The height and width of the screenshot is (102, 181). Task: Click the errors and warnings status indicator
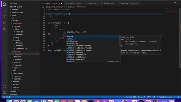(7, 97)
